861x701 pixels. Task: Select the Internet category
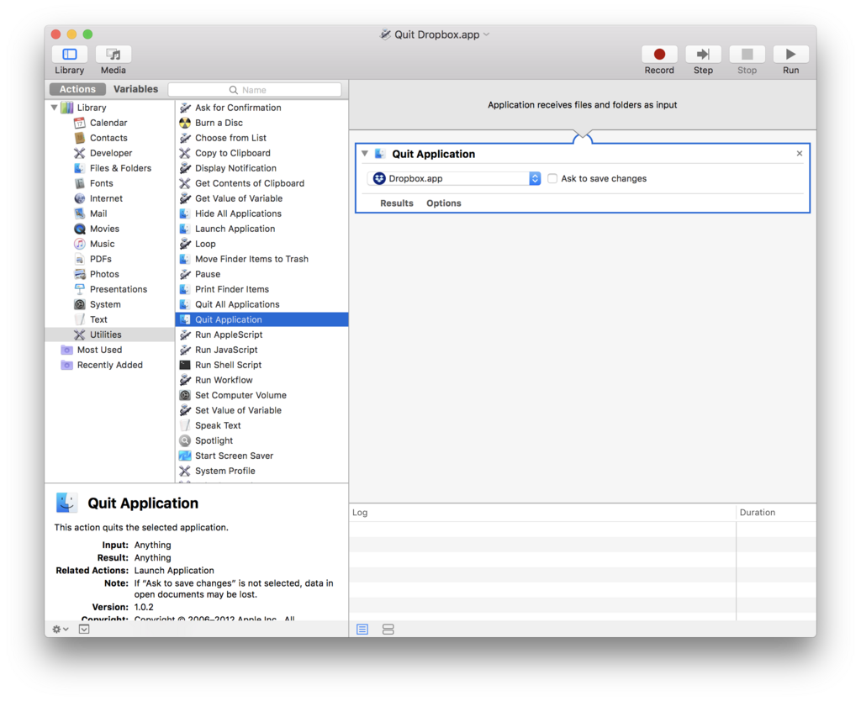pyautogui.click(x=106, y=198)
